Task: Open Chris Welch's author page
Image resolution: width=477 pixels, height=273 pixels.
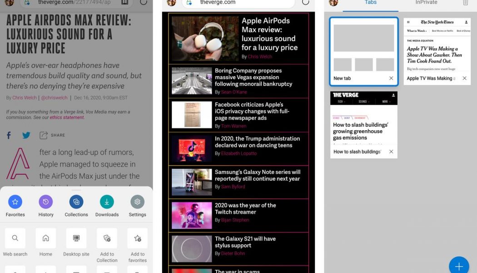Action: (25, 97)
